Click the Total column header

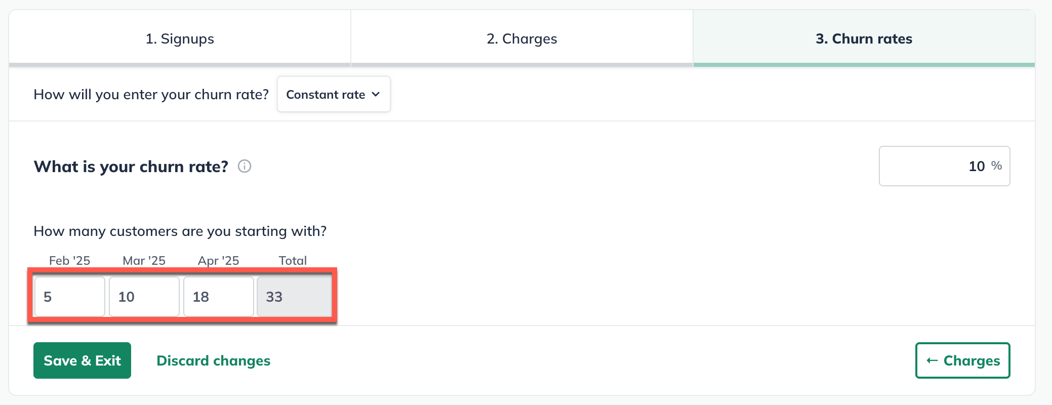[x=293, y=260]
